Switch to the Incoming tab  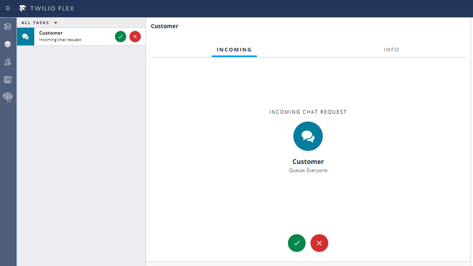[x=234, y=50]
